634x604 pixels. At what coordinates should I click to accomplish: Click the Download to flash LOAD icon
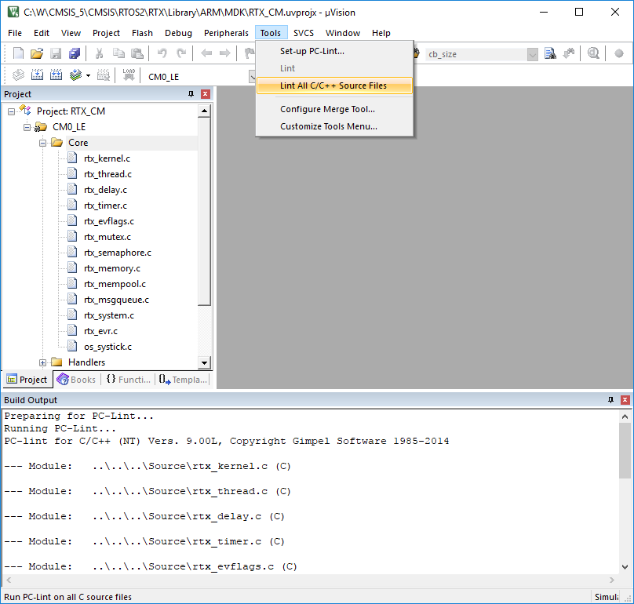click(x=129, y=76)
